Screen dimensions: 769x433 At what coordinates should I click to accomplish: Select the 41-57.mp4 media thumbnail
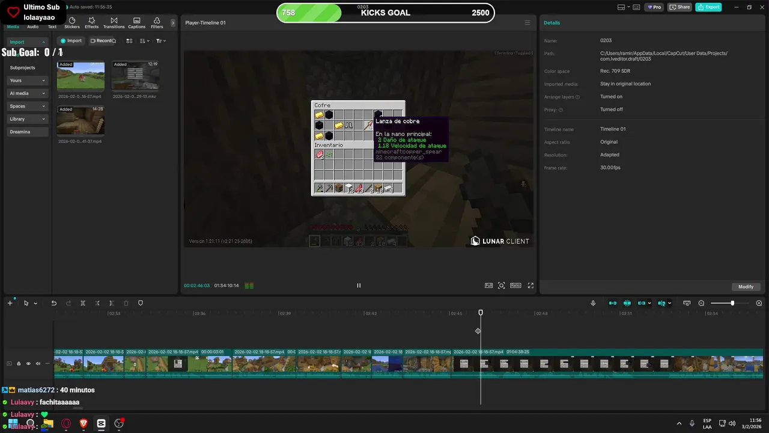coord(81,120)
